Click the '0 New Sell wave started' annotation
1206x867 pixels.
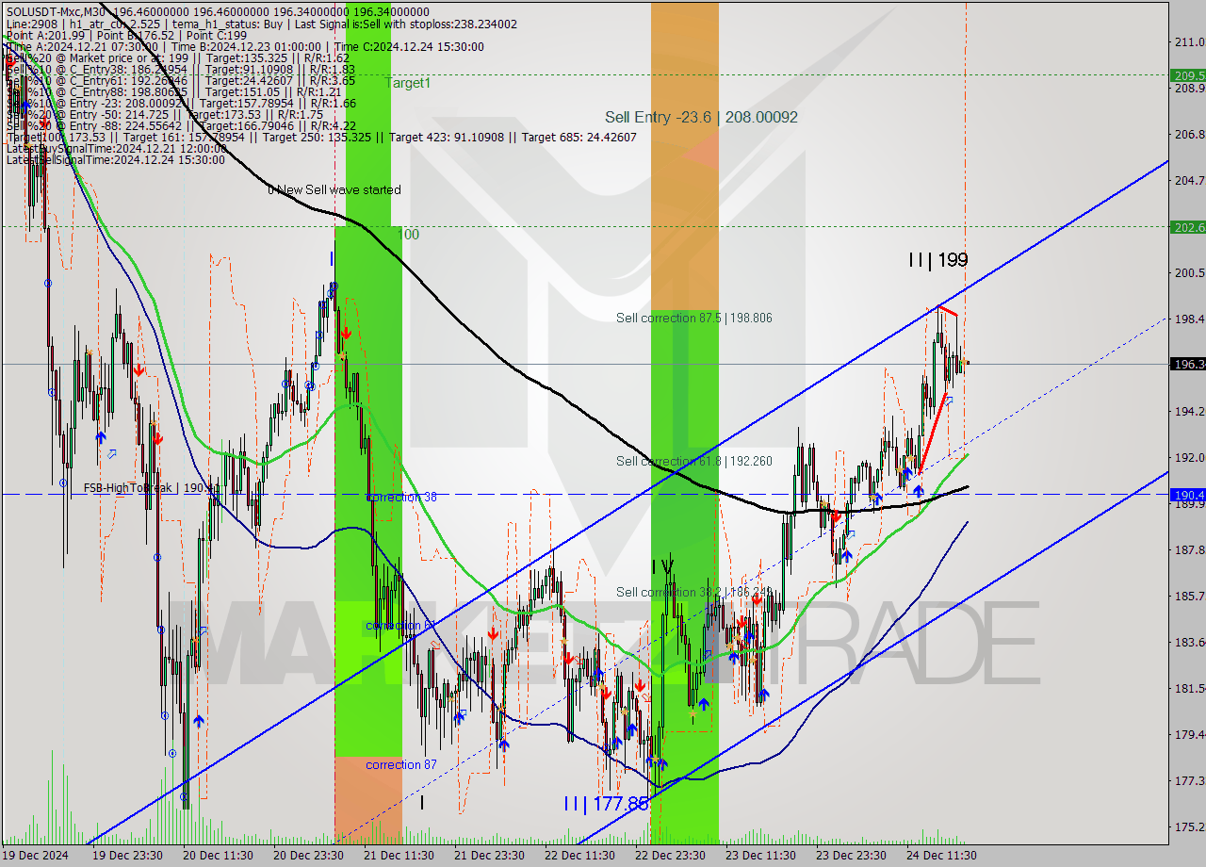point(334,189)
